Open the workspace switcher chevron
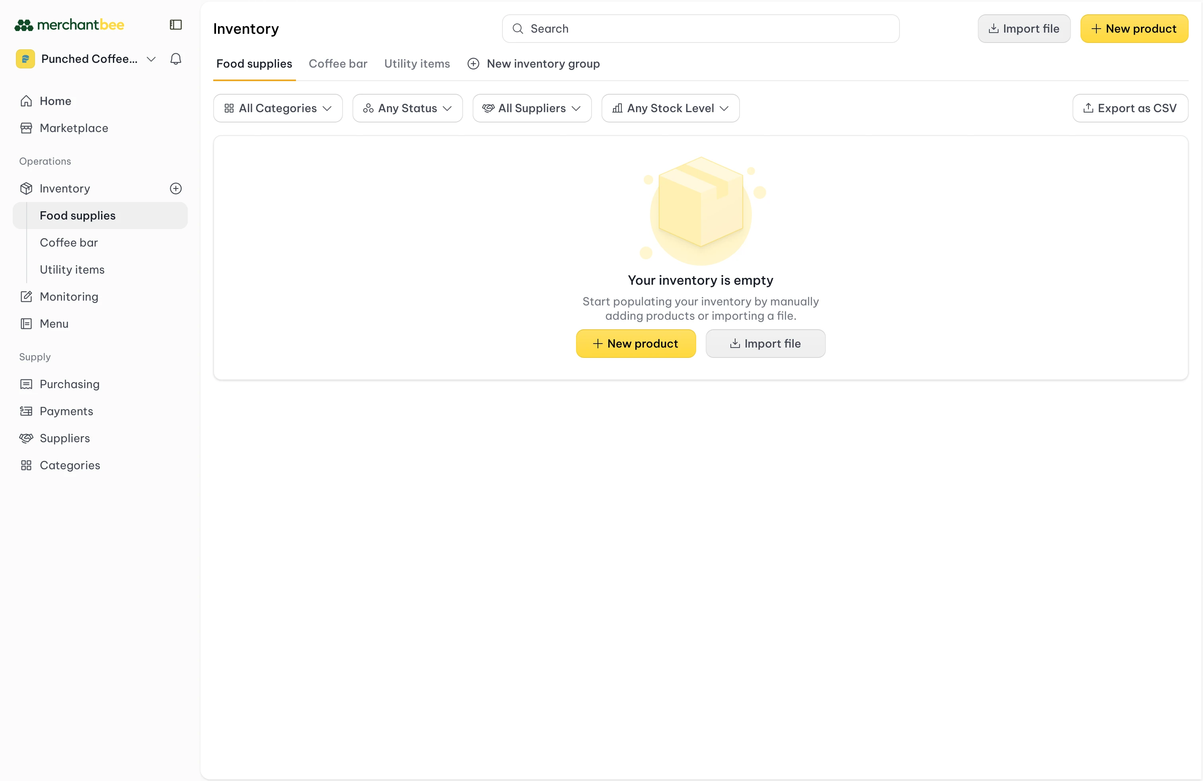The image size is (1203, 781). coord(151,59)
